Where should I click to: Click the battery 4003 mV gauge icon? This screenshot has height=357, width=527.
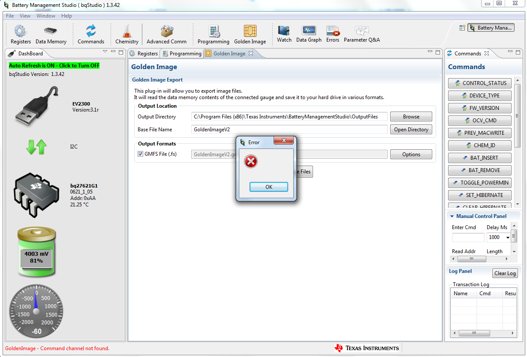tap(37, 252)
